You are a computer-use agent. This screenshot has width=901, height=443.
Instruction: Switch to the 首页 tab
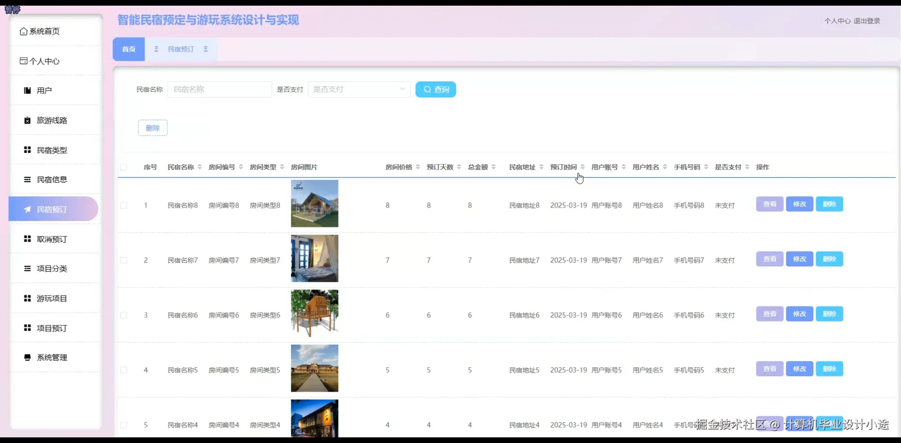pos(128,49)
